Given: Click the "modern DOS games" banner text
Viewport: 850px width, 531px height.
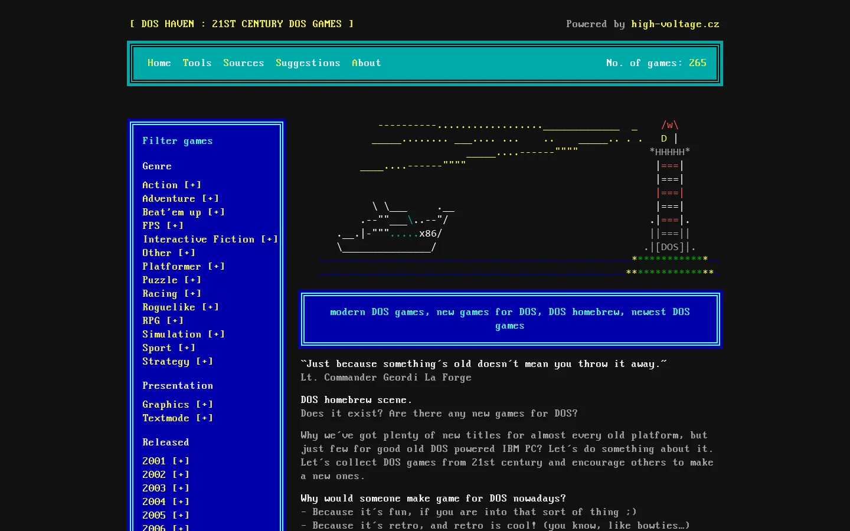Looking at the screenshot, I should pos(509,319).
